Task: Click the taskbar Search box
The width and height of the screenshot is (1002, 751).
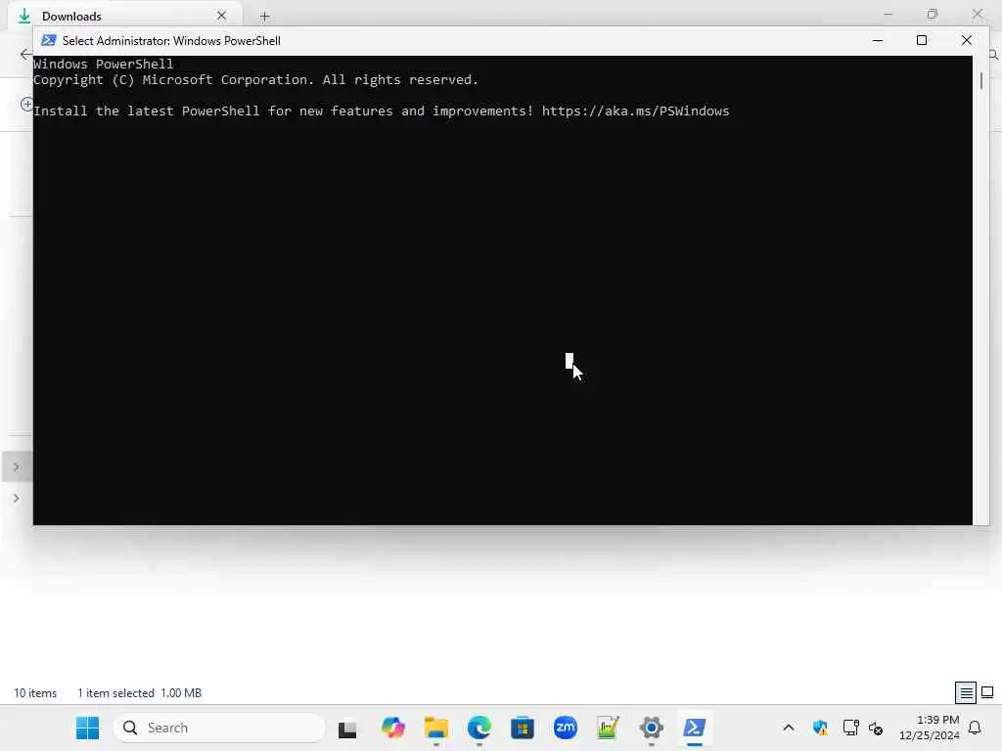Action: click(219, 728)
